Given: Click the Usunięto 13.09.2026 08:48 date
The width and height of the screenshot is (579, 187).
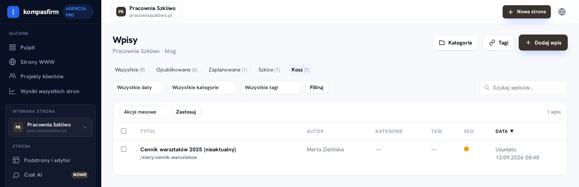Looking at the screenshot, I should tap(517, 153).
